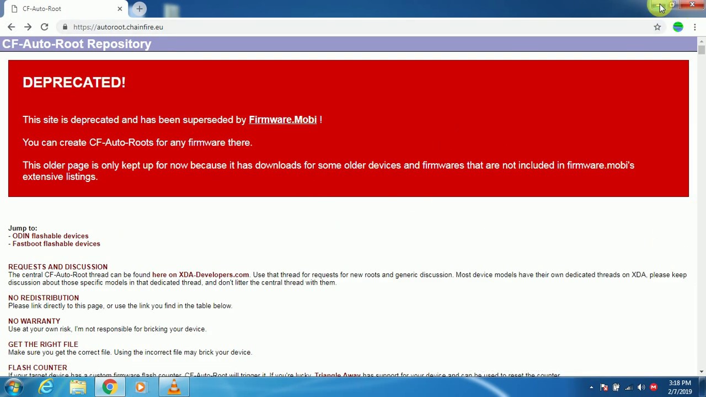Go forward to the next page
This screenshot has height=397, width=706.
click(28, 27)
